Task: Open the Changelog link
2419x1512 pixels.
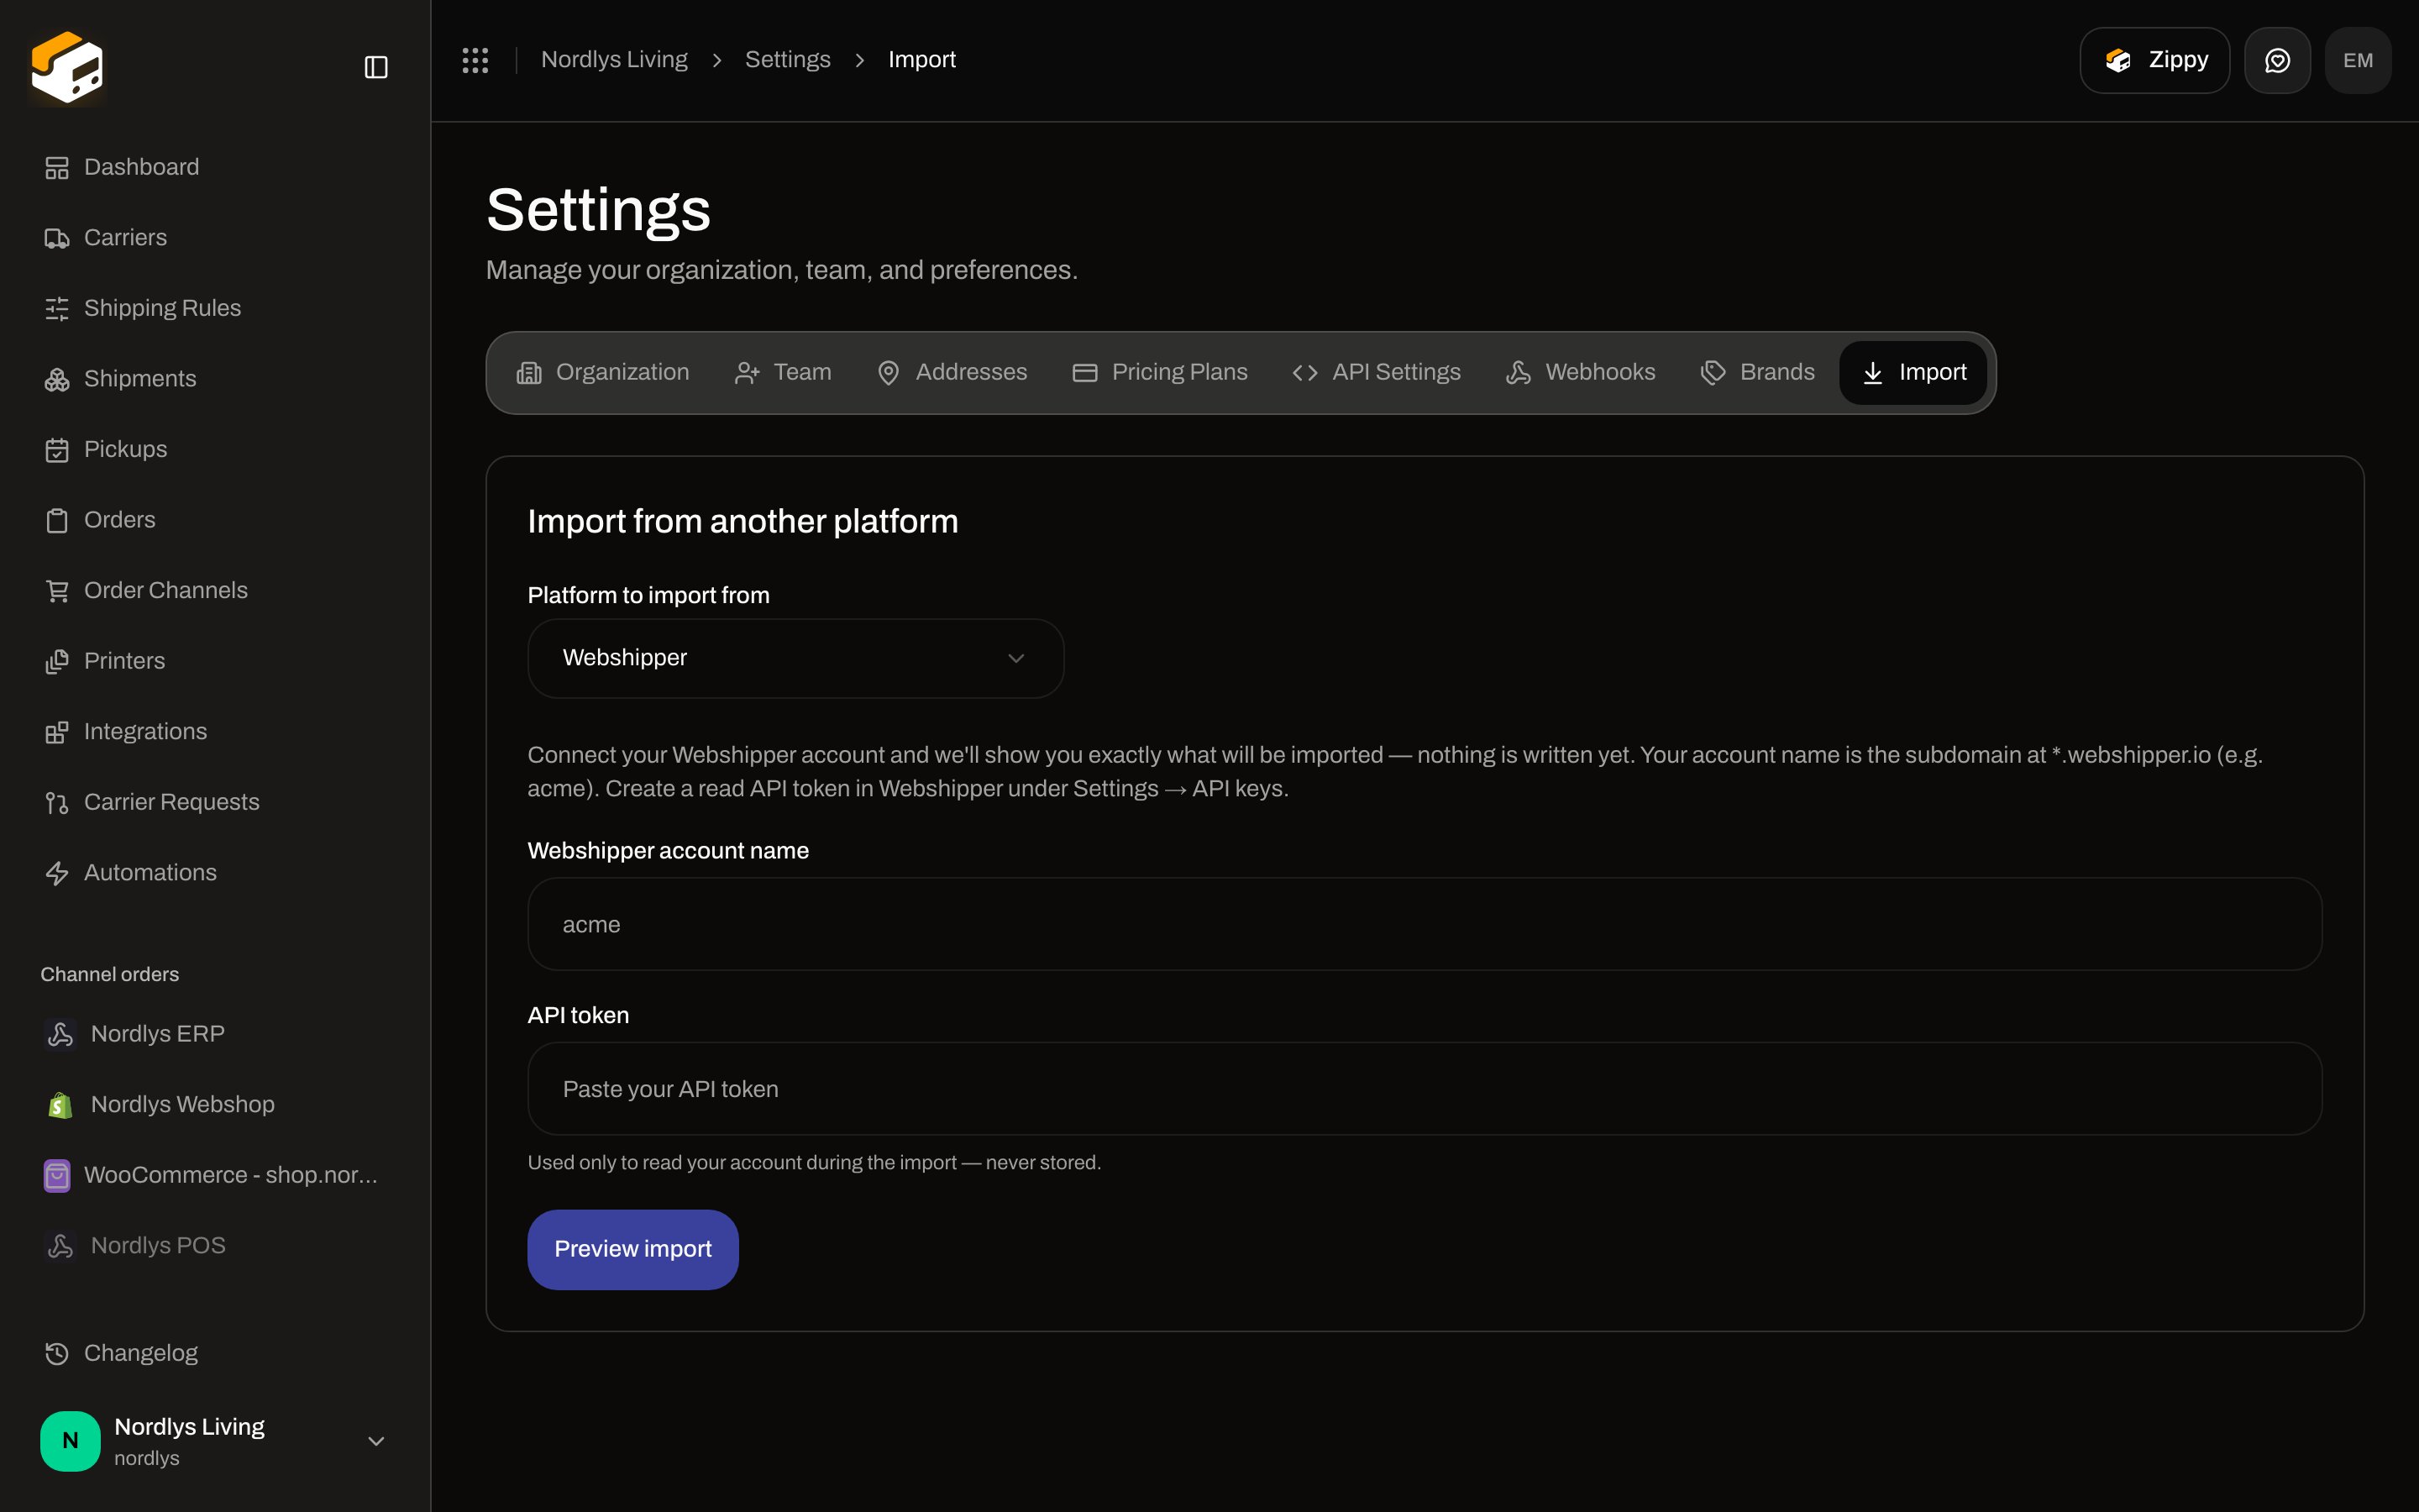Action: tap(215, 1353)
